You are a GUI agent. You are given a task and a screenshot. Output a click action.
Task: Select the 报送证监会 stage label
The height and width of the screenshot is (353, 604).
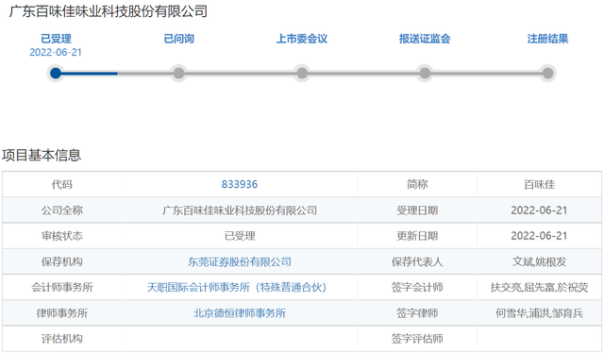click(425, 39)
